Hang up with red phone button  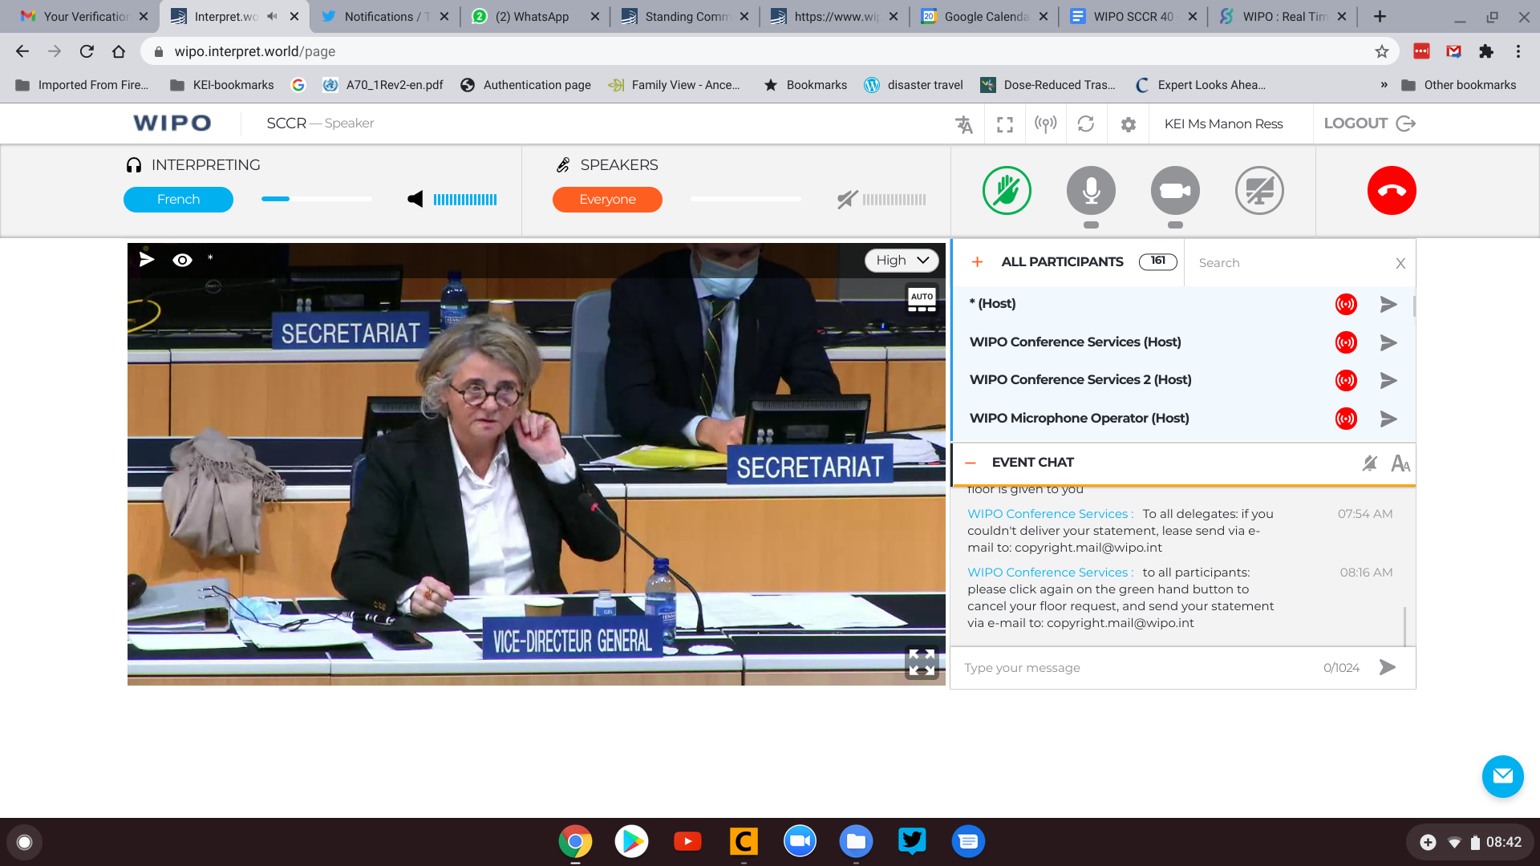(x=1392, y=191)
